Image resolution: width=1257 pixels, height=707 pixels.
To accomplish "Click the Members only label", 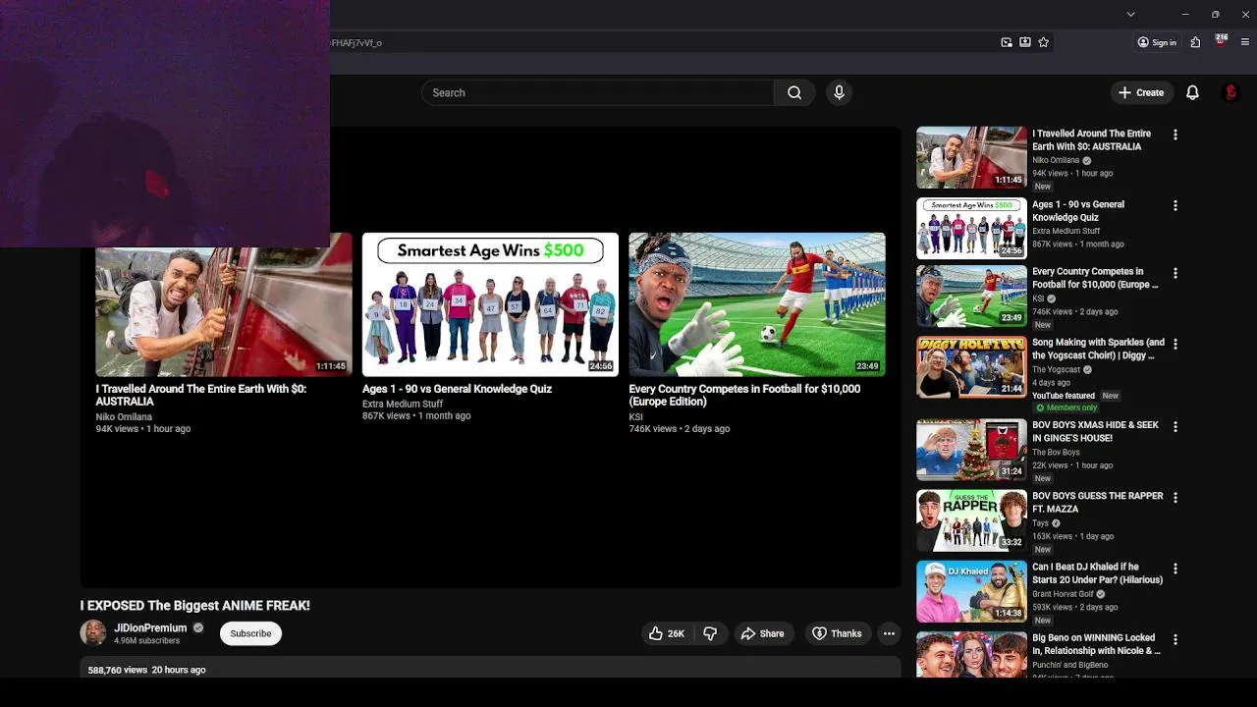I will point(1066,408).
